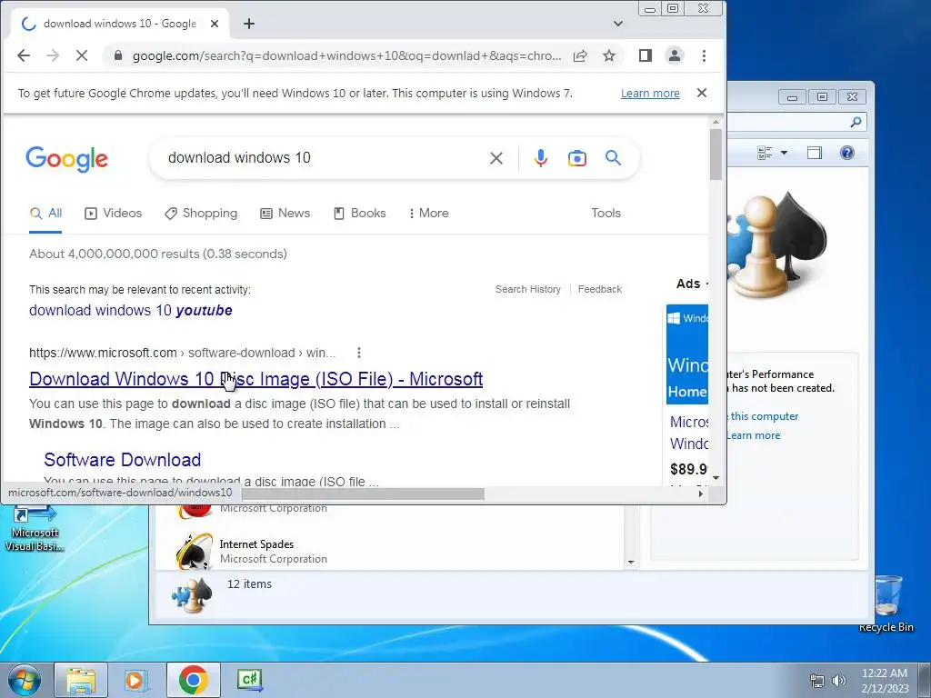Bookmark this page with the star icon
This screenshot has height=698, width=931.
pyautogui.click(x=609, y=55)
